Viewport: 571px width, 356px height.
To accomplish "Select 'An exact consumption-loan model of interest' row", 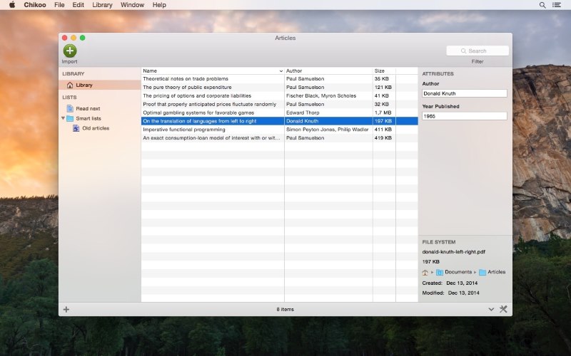I will (279, 138).
